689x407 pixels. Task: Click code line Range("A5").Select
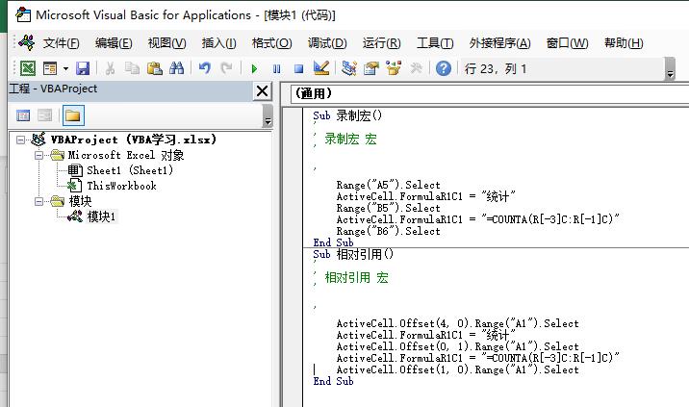pos(388,185)
